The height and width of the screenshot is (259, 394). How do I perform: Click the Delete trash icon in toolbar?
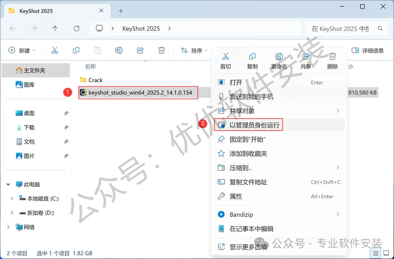(x=161, y=50)
